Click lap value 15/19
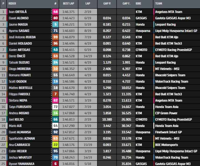 point(88,145)
